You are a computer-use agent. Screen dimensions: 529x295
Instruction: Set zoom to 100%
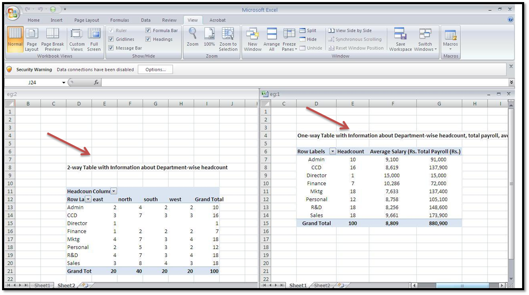click(209, 37)
